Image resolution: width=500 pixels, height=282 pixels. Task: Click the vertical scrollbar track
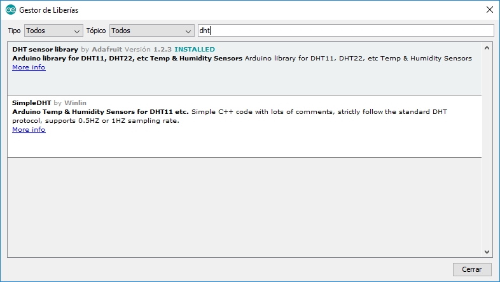point(487,150)
